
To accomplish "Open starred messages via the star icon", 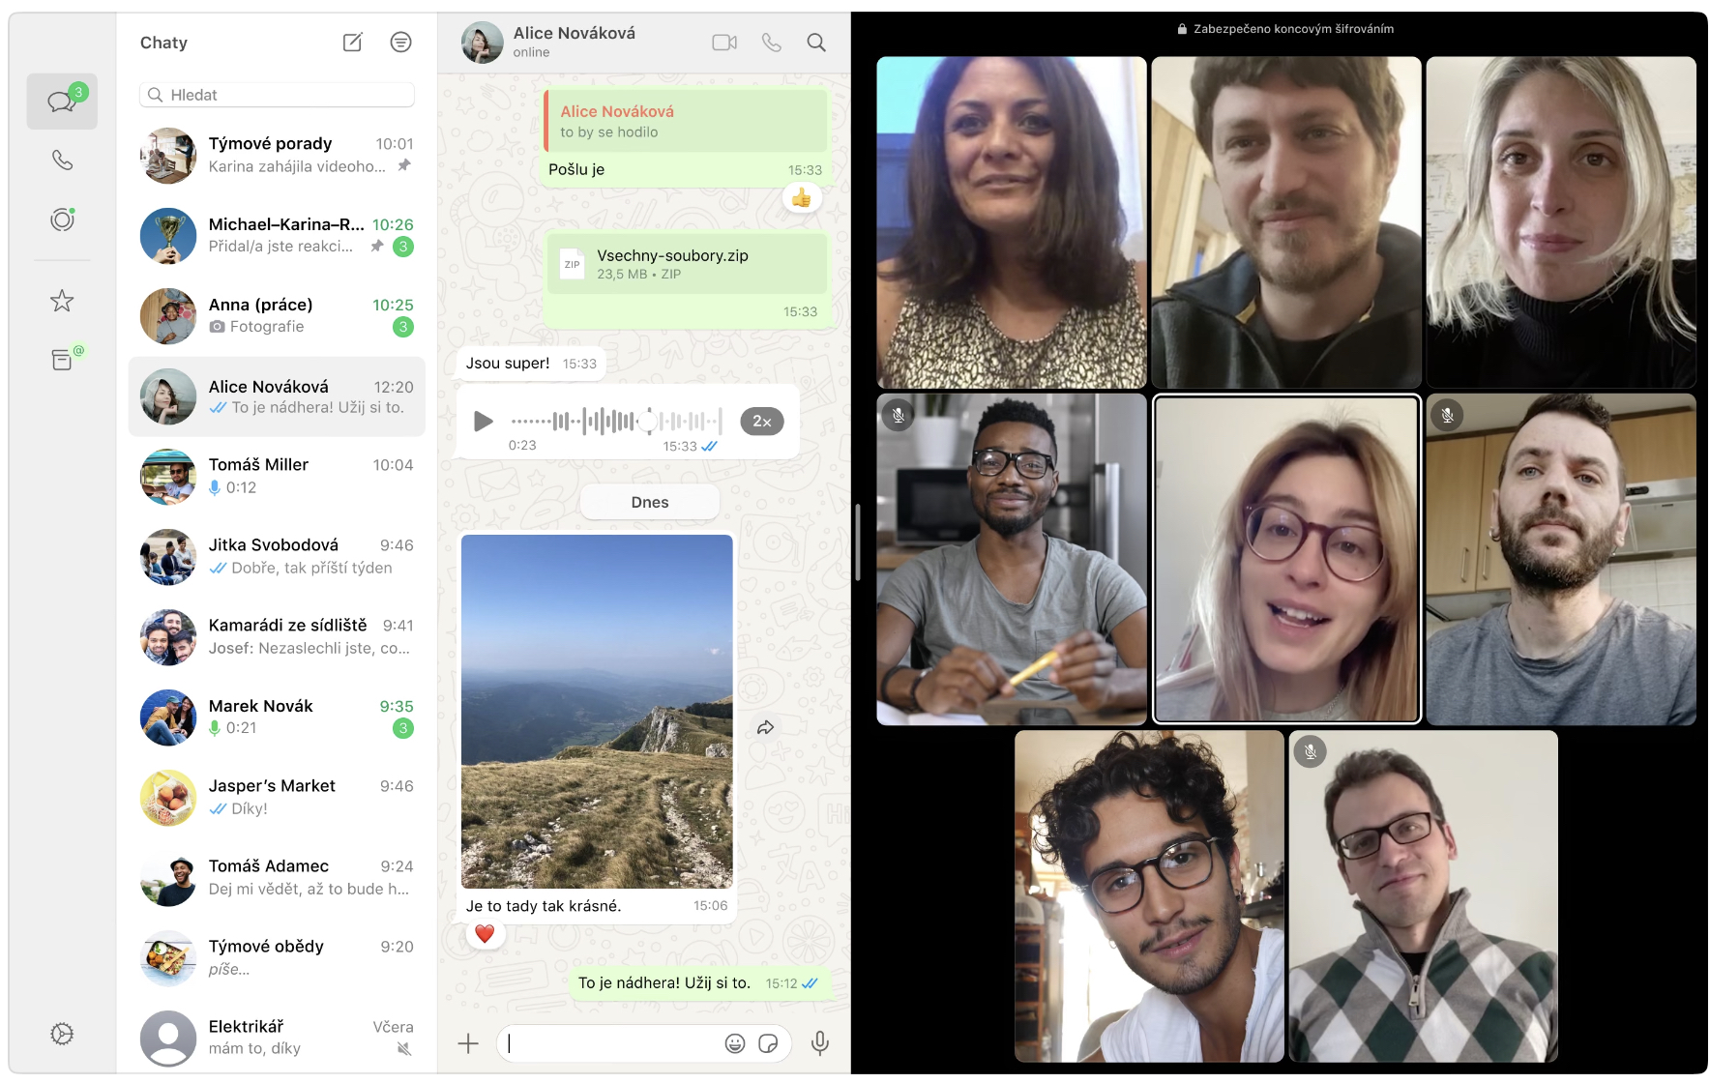I will [x=62, y=300].
